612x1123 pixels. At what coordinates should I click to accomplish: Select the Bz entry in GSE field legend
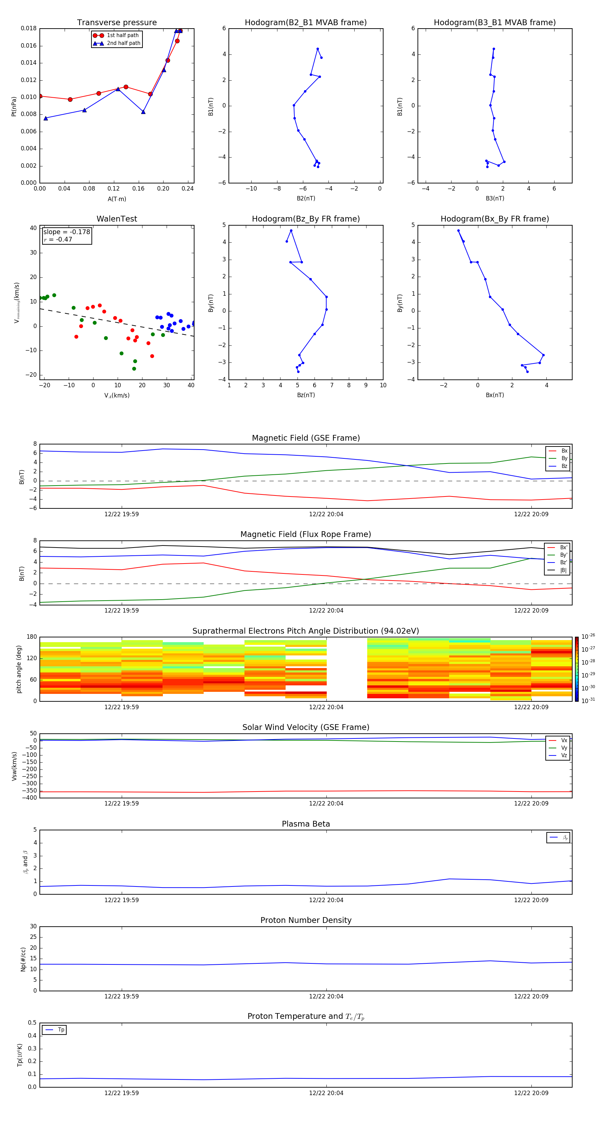558,467
